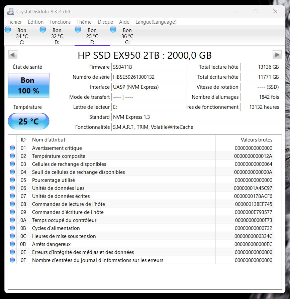The width and height of the screenshot is (290, 299).
Task: Click status orb of Cycles d'alimentation row
Action: 12,228
